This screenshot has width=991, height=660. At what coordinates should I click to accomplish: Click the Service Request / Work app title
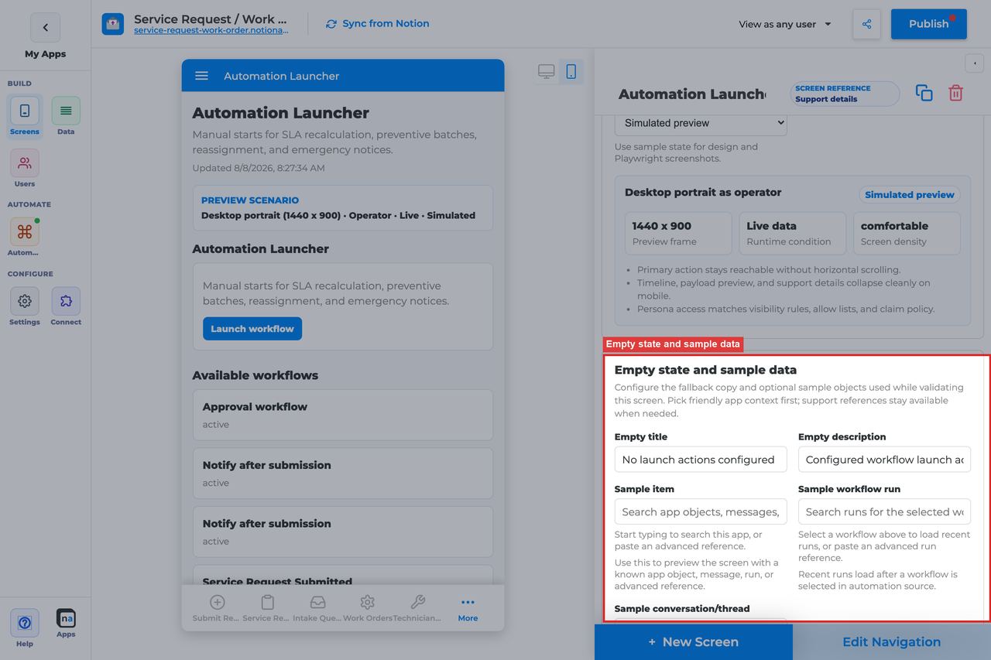tap(211, 19)
